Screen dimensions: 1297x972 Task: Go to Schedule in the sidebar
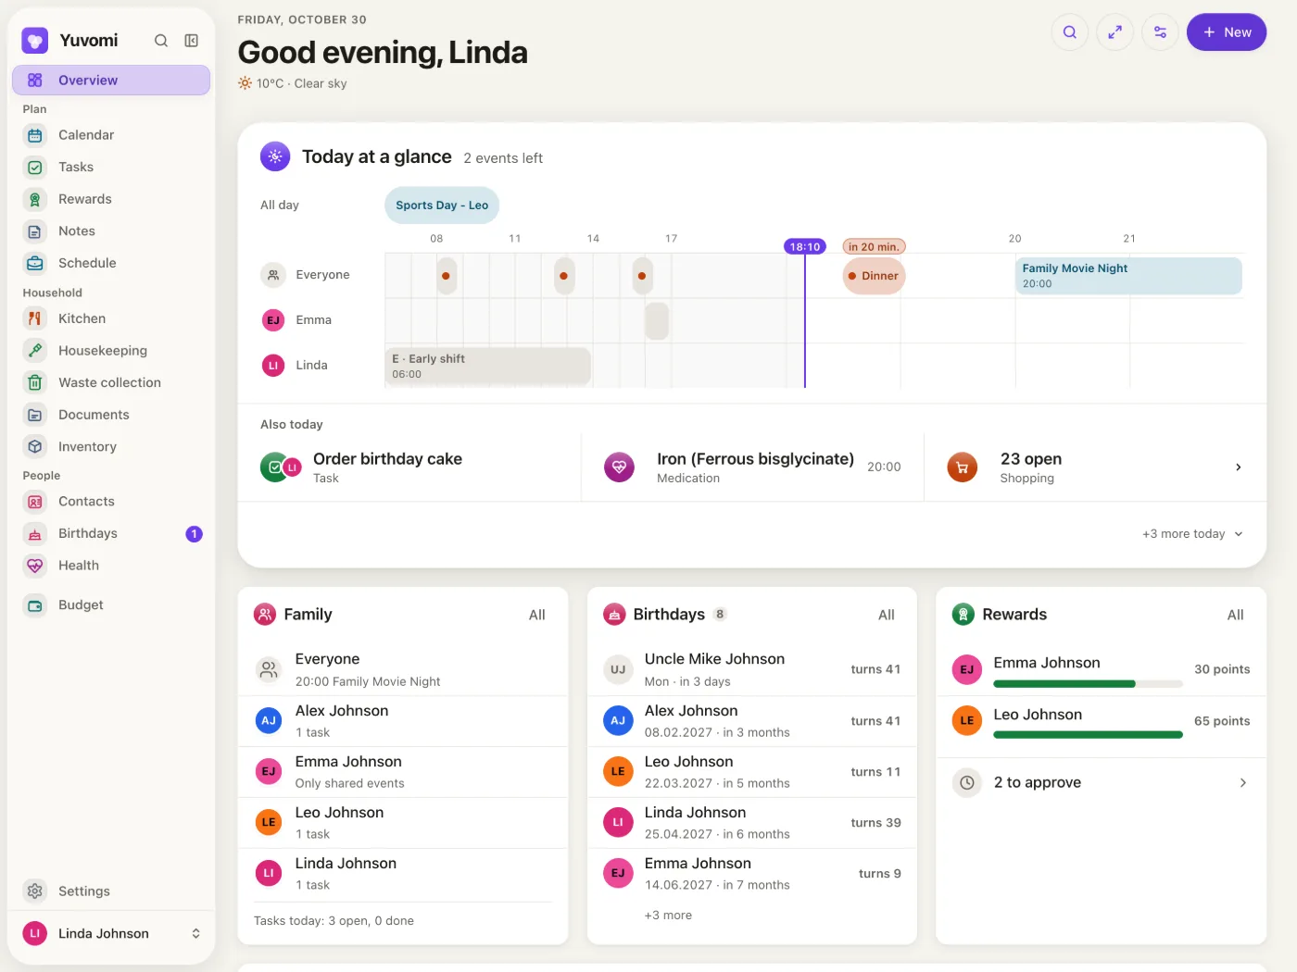[111, 263]
